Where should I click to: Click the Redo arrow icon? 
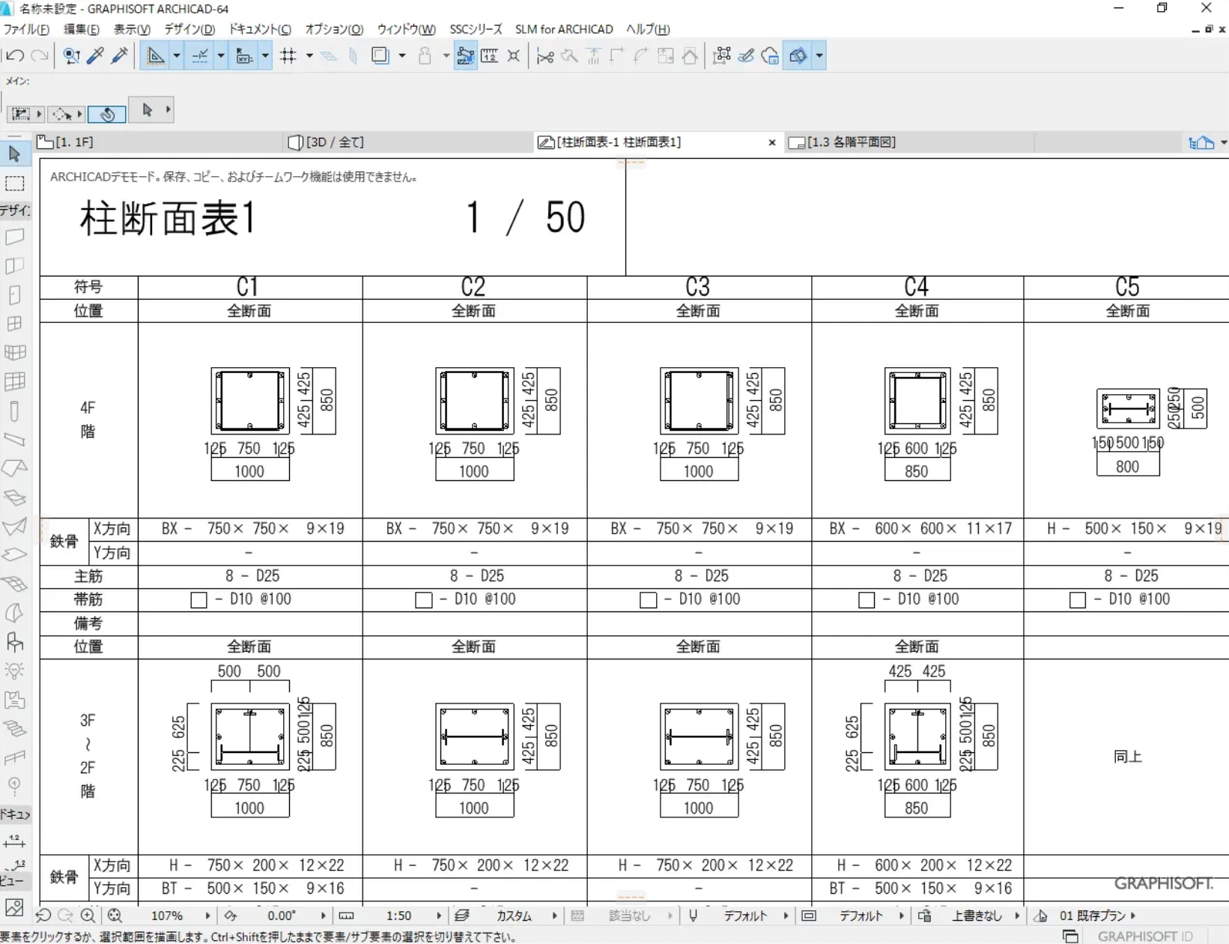click(x=40, y=55)
